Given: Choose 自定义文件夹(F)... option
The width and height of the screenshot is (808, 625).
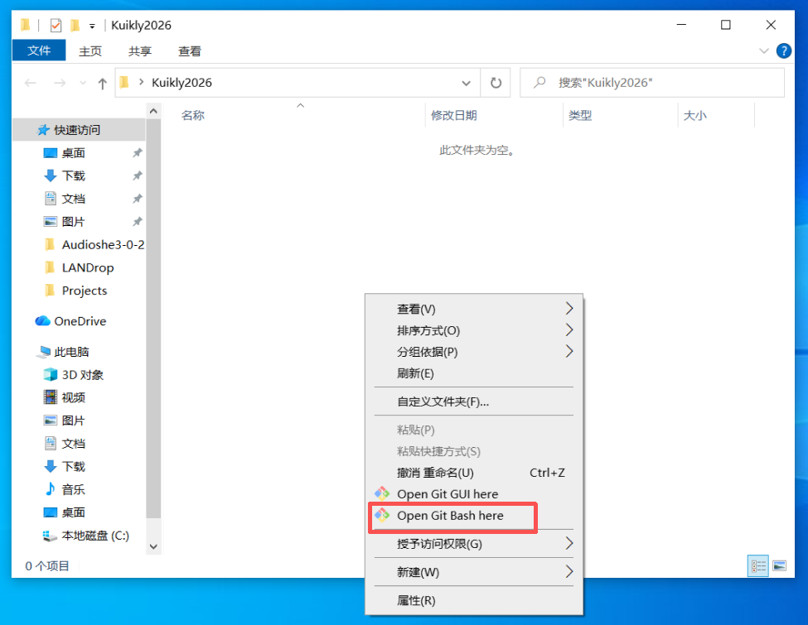Looking at the screenshot, I should click(473, 401).
